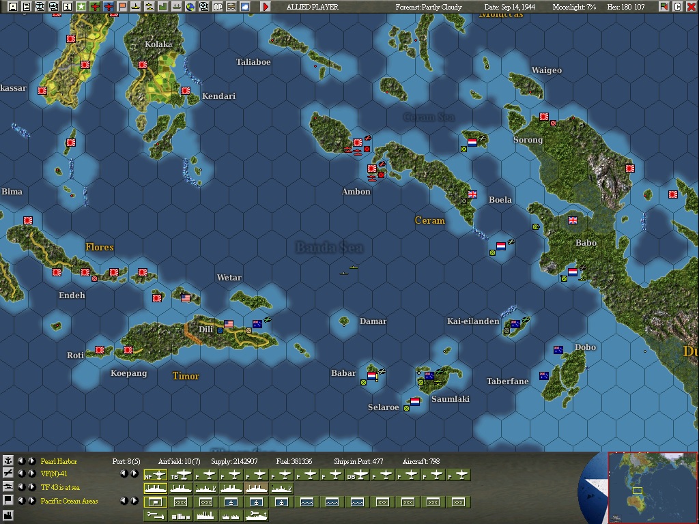Select the Japanese flag base at Kendari
Viewport: 699px width, 524px height.
[186, 91]
